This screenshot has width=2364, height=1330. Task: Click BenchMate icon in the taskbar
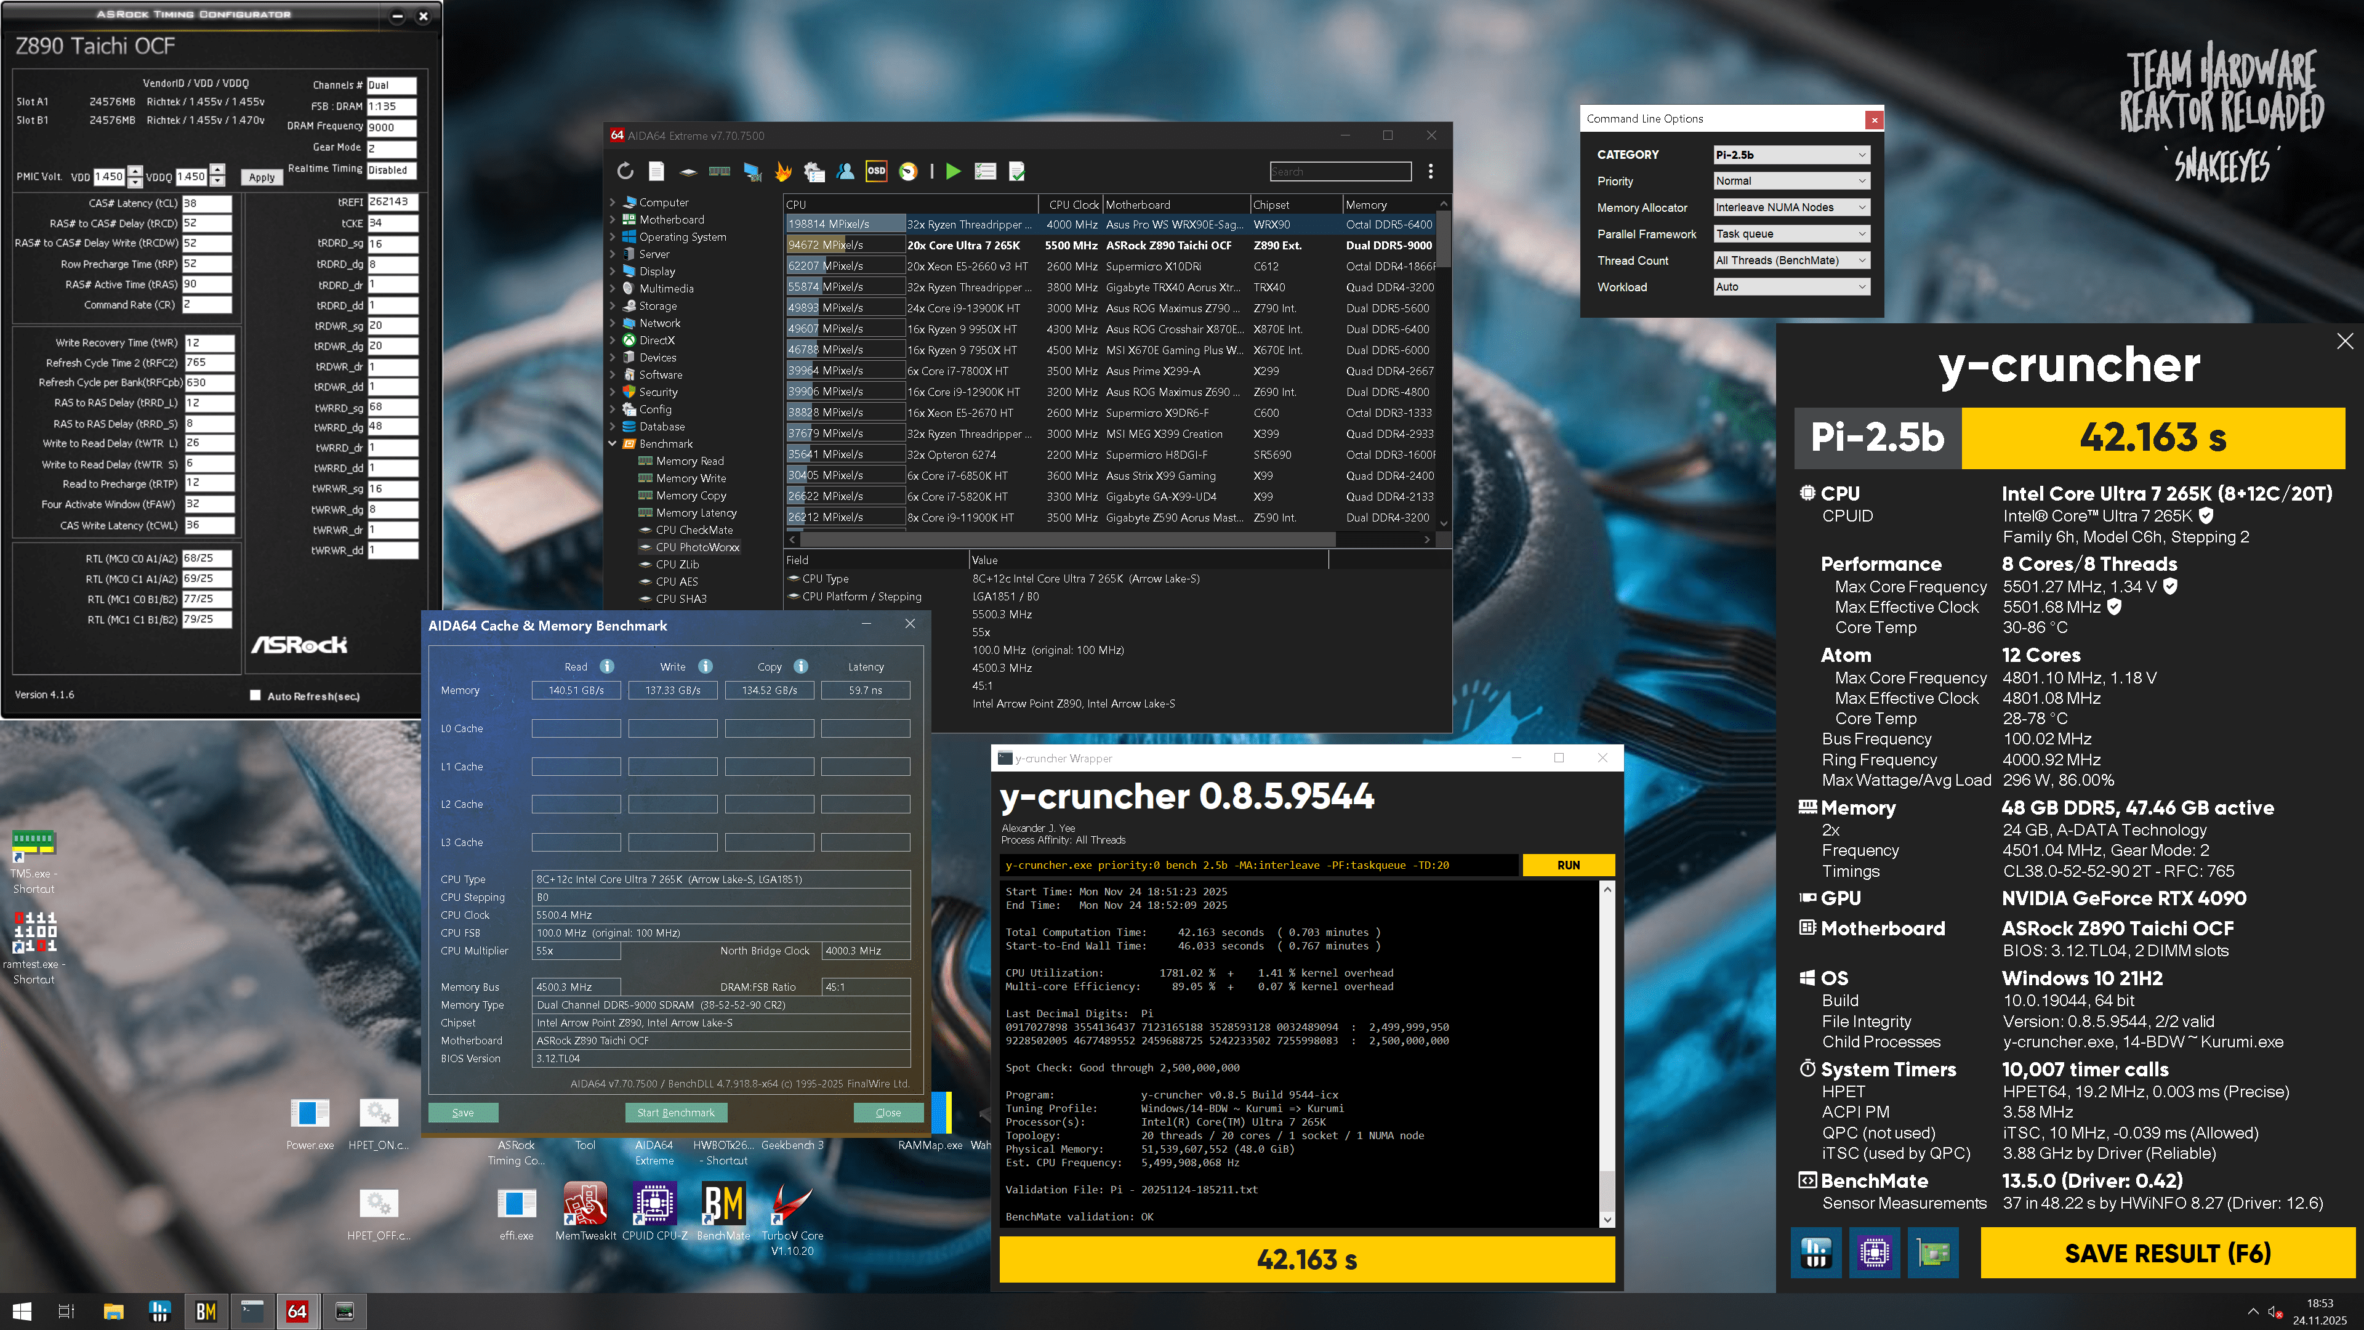click(x=206, y=1311)
